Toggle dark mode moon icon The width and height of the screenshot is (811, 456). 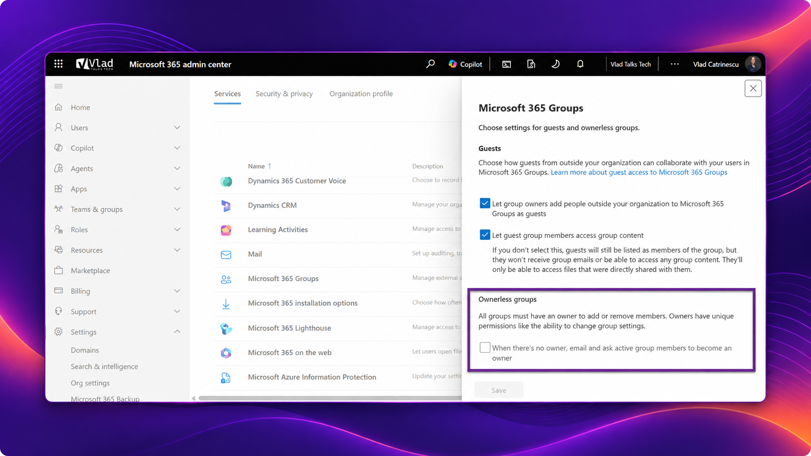click(555, 64)
